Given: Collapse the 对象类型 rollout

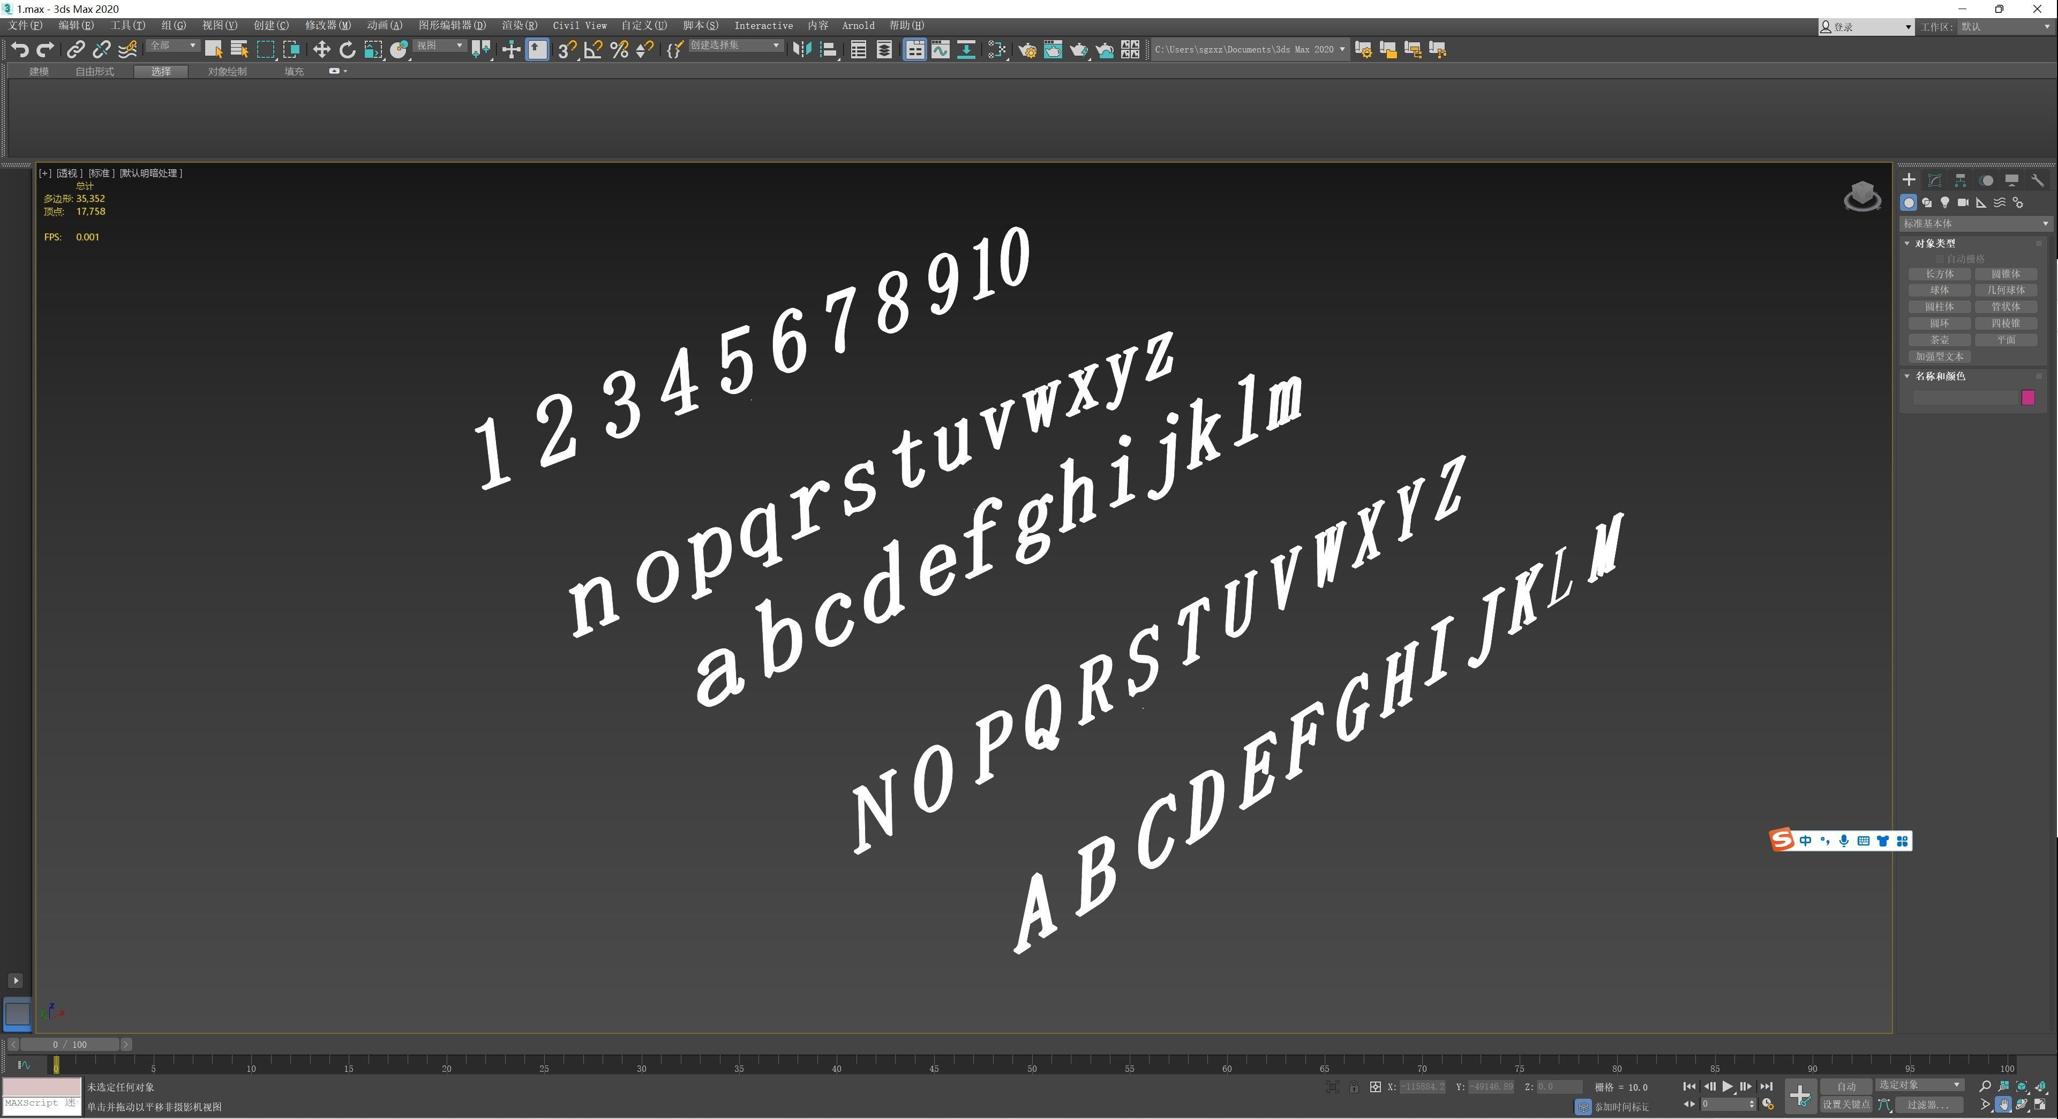Looking at the screenshot, I should click(x=1908, y=244).
